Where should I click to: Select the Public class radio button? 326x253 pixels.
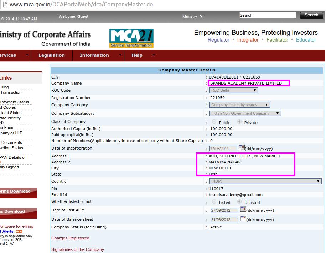tap(214, 122)
